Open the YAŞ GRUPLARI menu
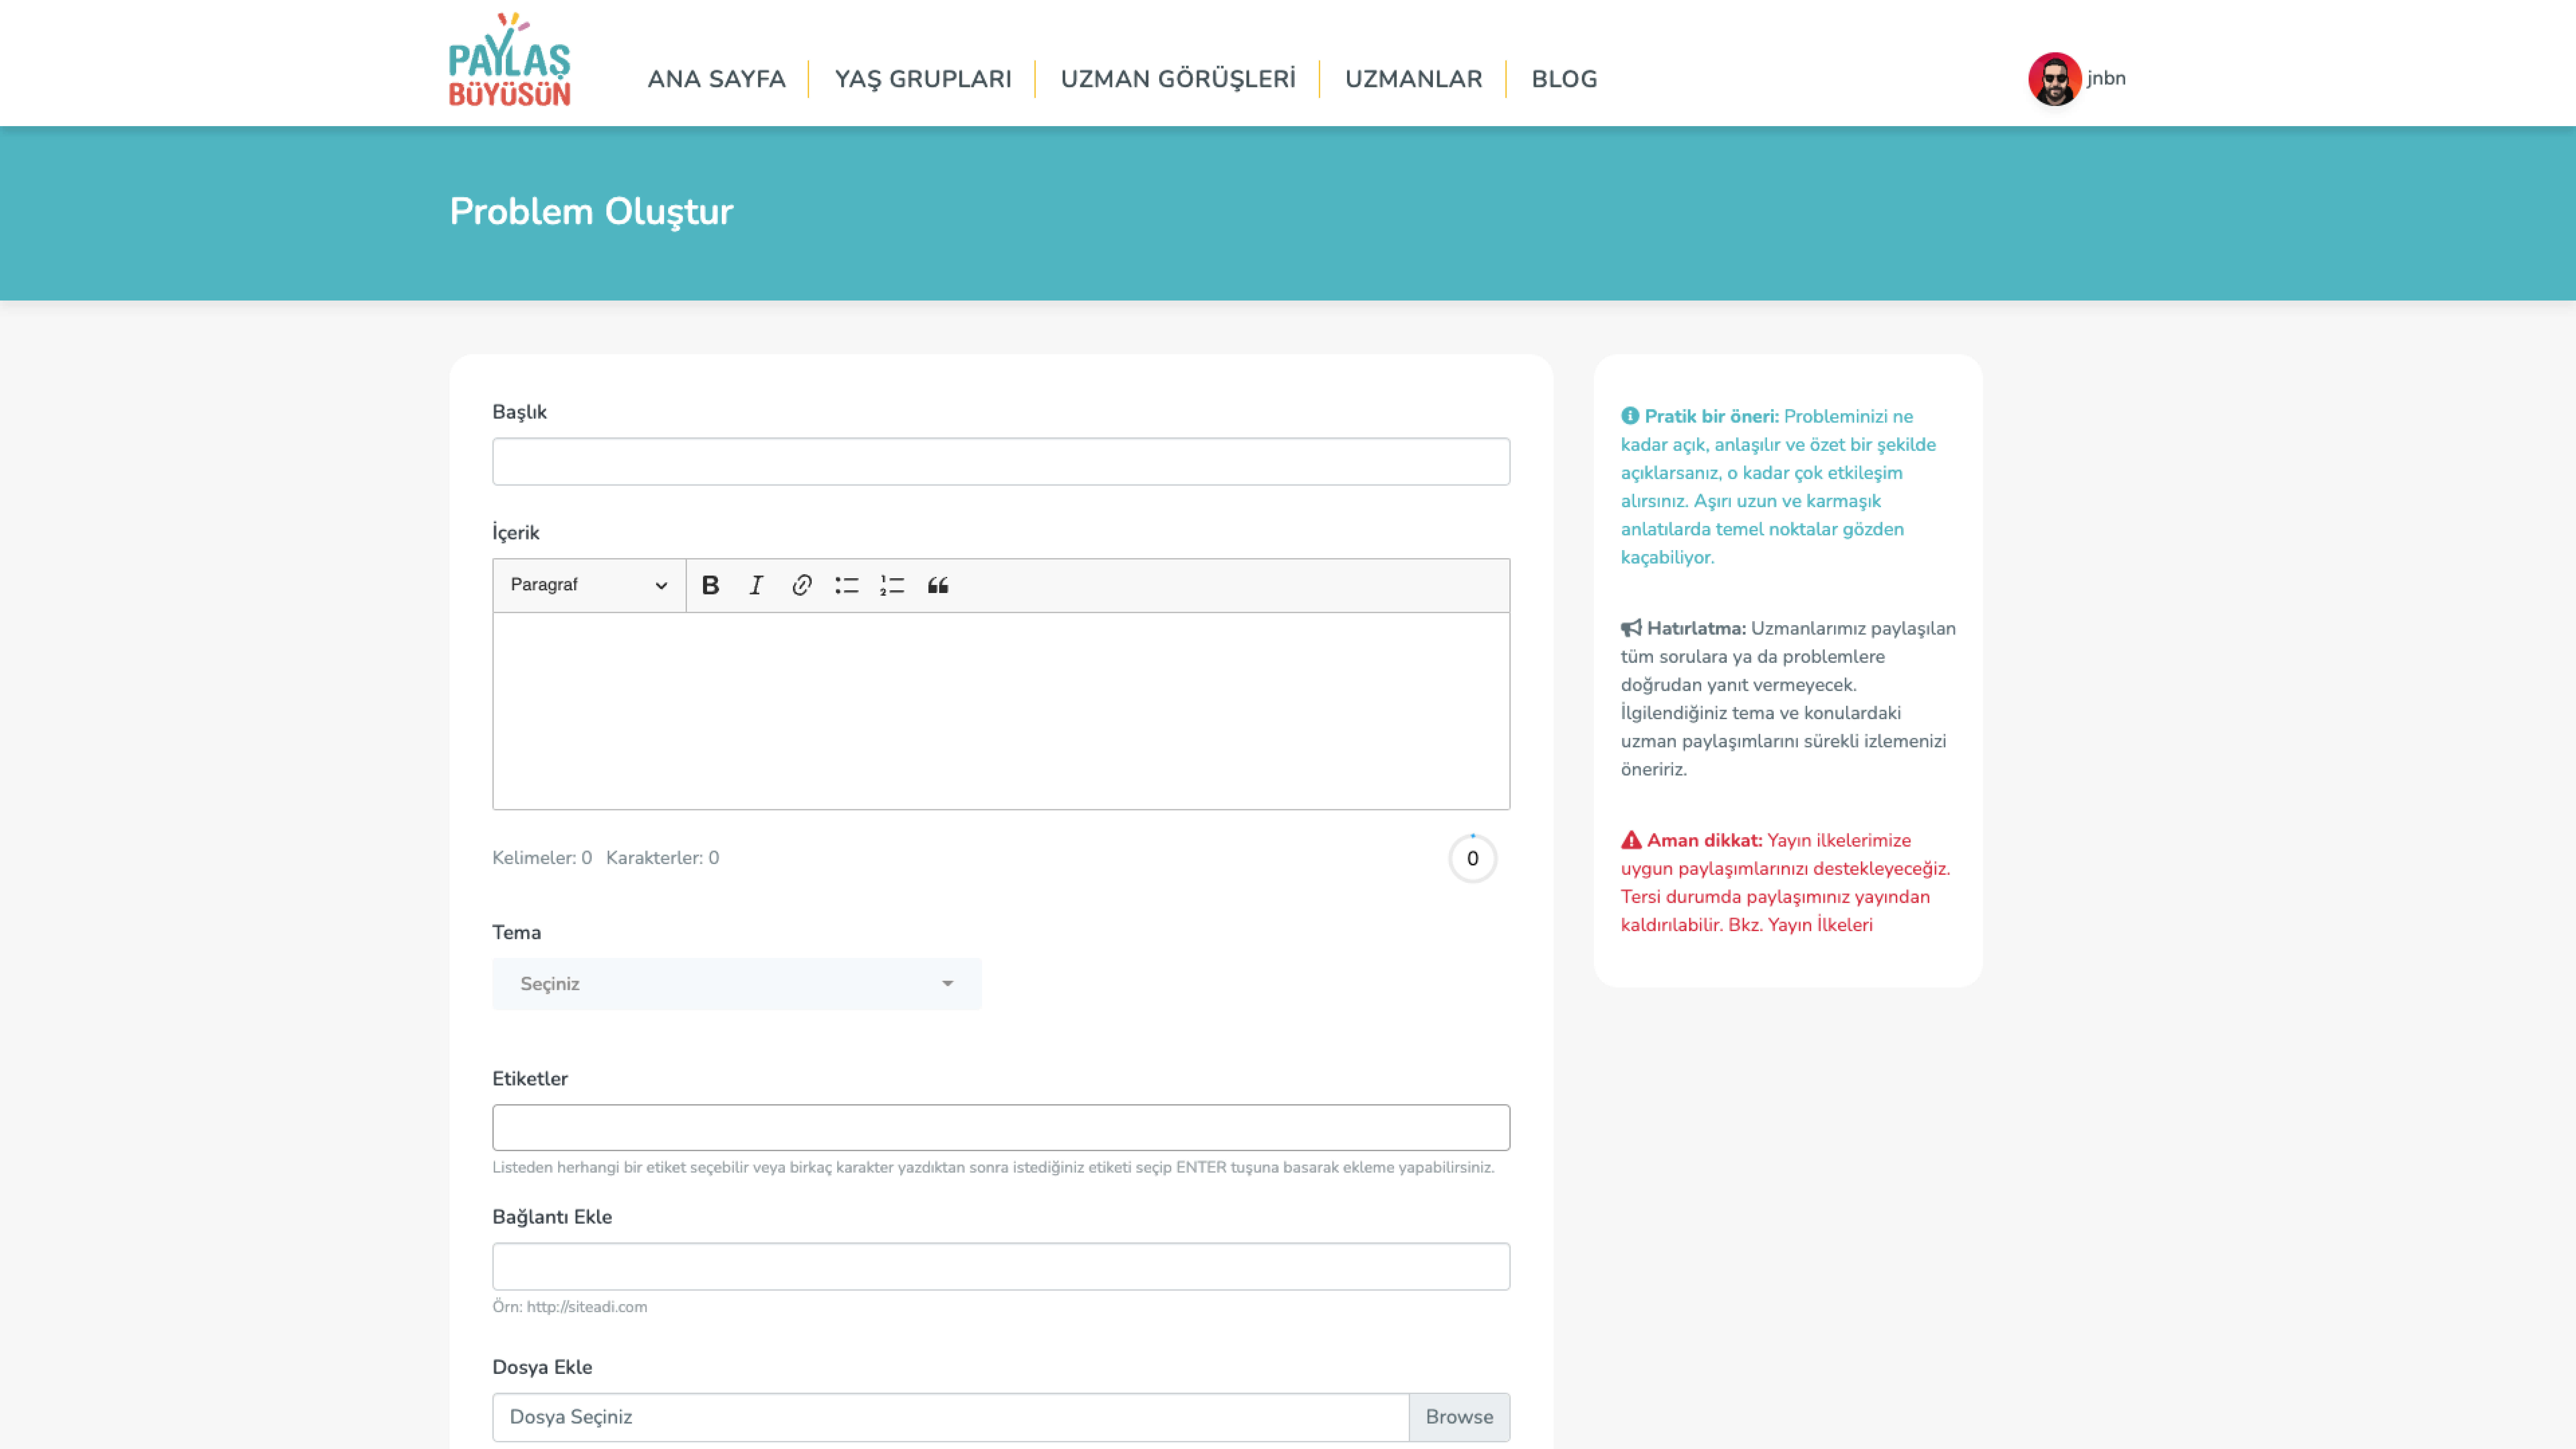This screenshot has width=2576, height=1449. coord(923,79)
